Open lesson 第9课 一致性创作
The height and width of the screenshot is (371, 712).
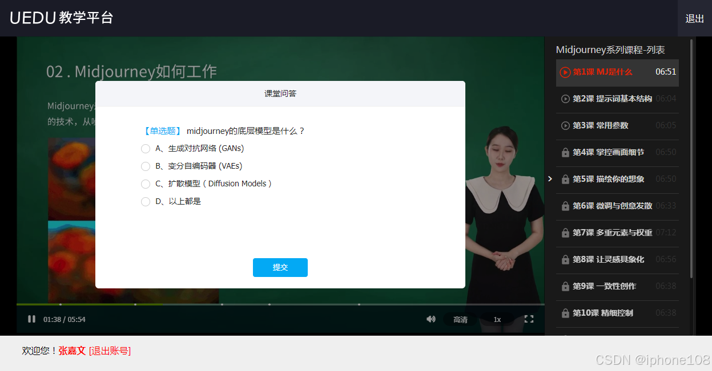pos(617,287)
